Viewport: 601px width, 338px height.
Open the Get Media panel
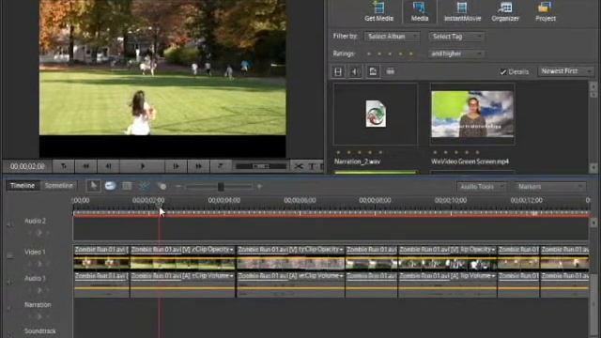[x=378, y=11]
